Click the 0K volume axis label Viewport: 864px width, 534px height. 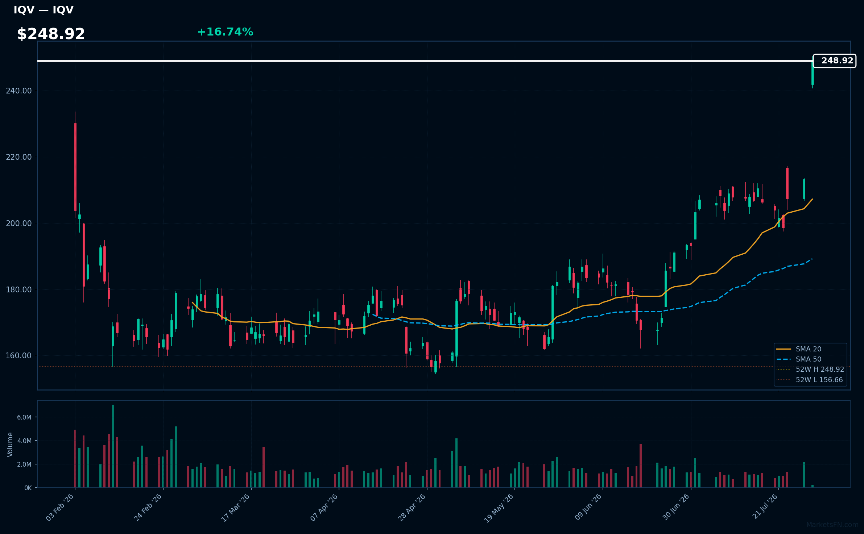(x=28, y=488)
